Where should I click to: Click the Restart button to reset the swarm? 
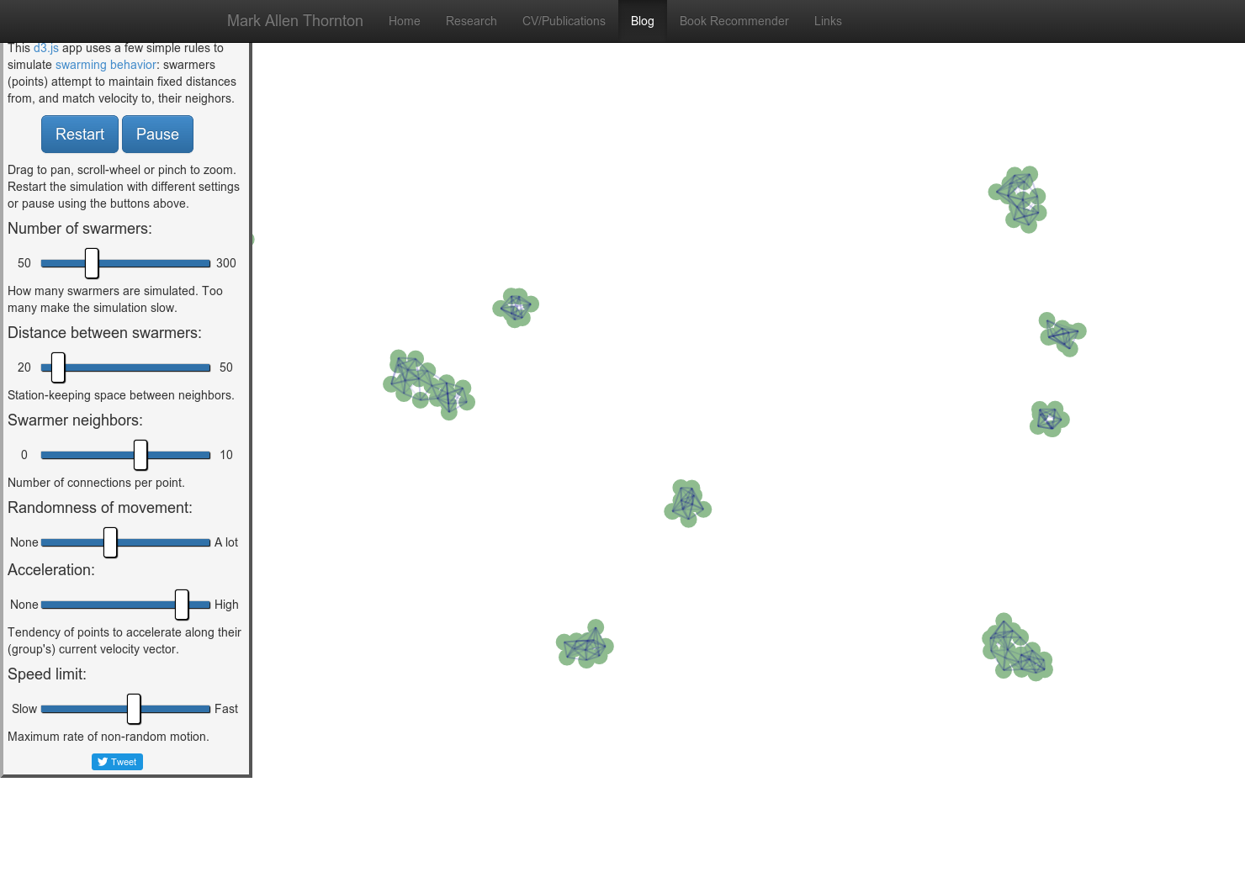coord(79,134)
